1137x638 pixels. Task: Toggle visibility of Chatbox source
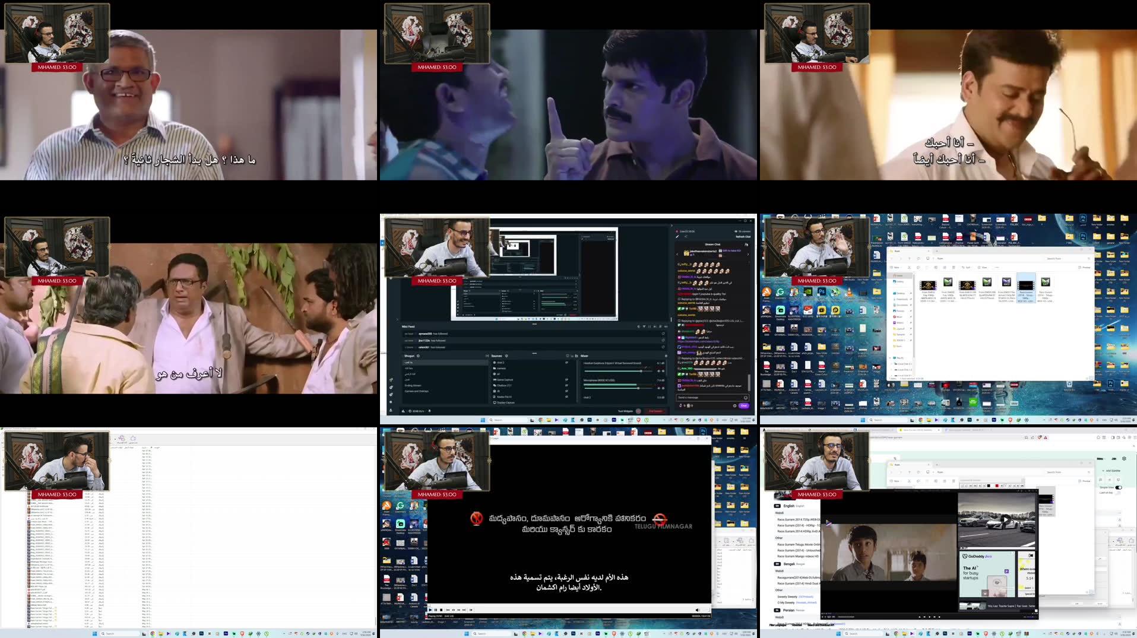click(566, 385)
